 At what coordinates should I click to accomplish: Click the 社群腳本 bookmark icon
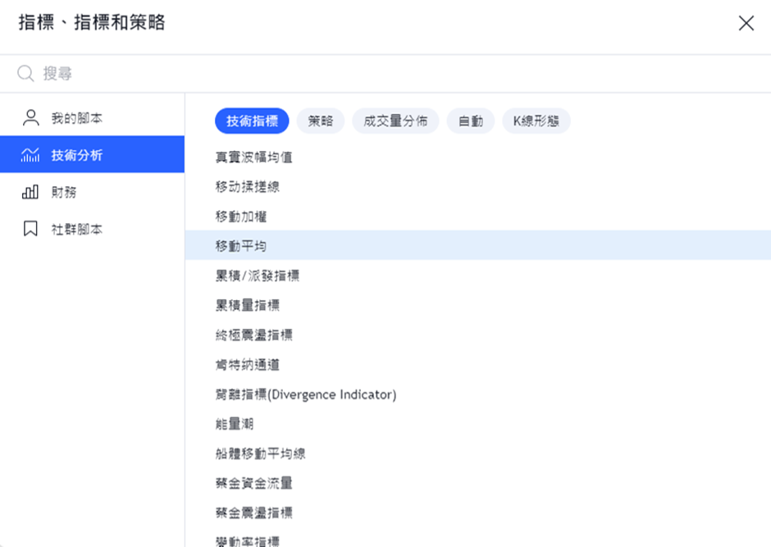click(x=30, y=229)
